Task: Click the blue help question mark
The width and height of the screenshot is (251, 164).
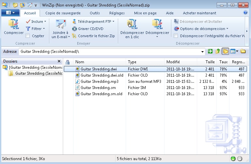Action: click(x=245, y=12)
